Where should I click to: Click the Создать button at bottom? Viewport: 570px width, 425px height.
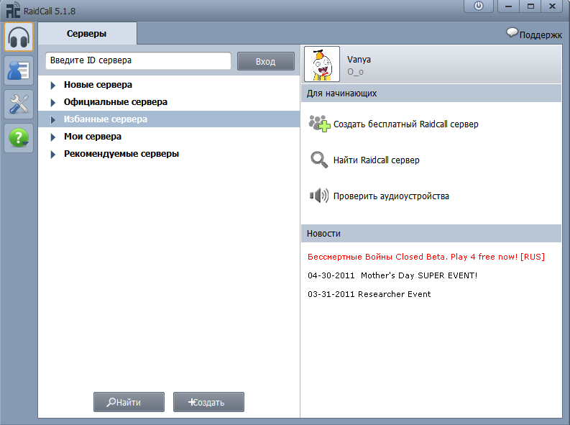(208, 402)
